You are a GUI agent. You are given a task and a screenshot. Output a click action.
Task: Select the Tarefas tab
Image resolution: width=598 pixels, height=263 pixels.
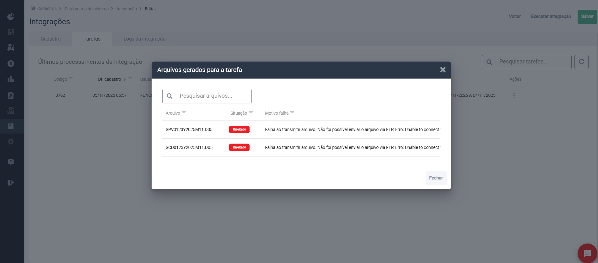92,39
